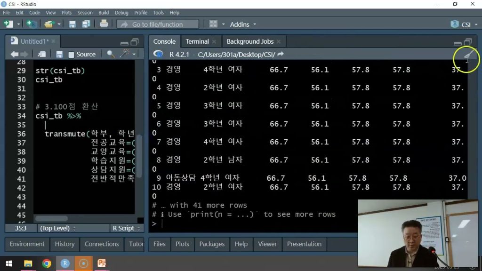482x271 pixels.
Task: Print the current file
Action: 104,24
